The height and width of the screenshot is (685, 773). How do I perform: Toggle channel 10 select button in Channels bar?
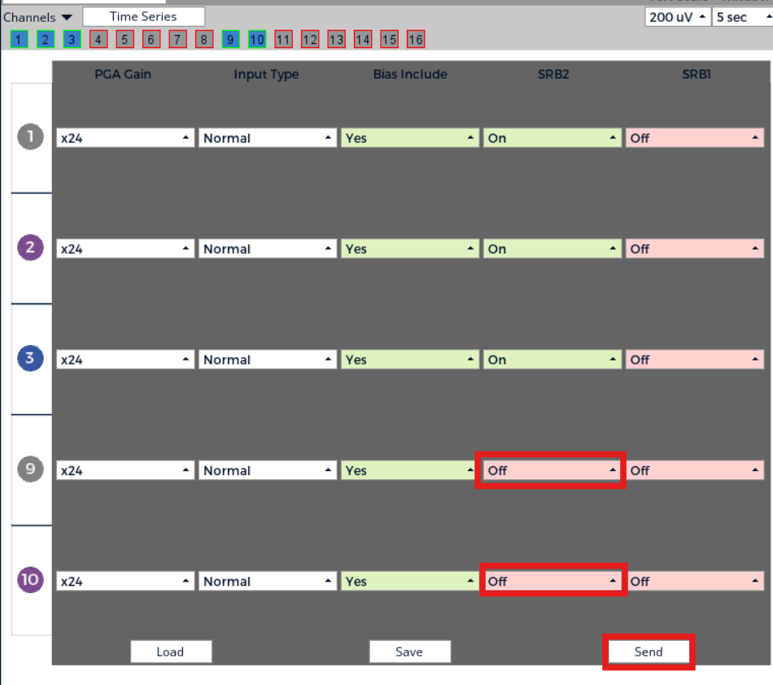pos(257,39)
